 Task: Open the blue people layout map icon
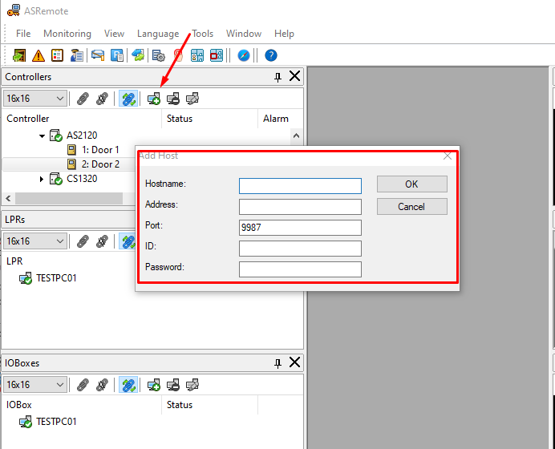click(197, 55)
